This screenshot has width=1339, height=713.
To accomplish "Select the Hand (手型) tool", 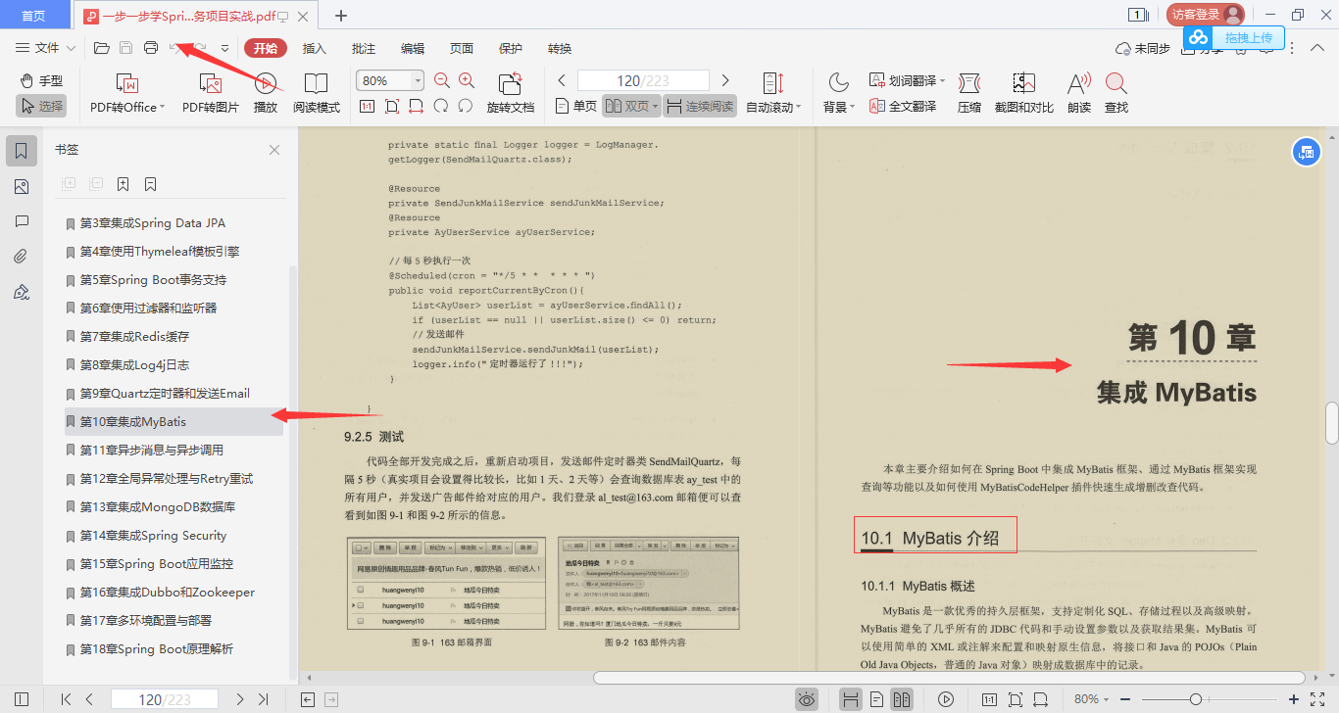I will coord(40,81).
